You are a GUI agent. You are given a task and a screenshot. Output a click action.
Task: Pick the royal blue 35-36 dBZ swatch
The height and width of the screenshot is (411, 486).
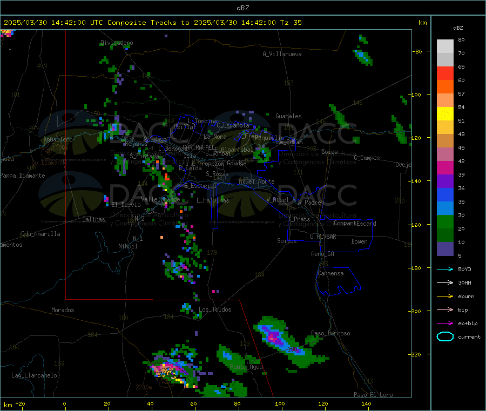tap(445, 194)
